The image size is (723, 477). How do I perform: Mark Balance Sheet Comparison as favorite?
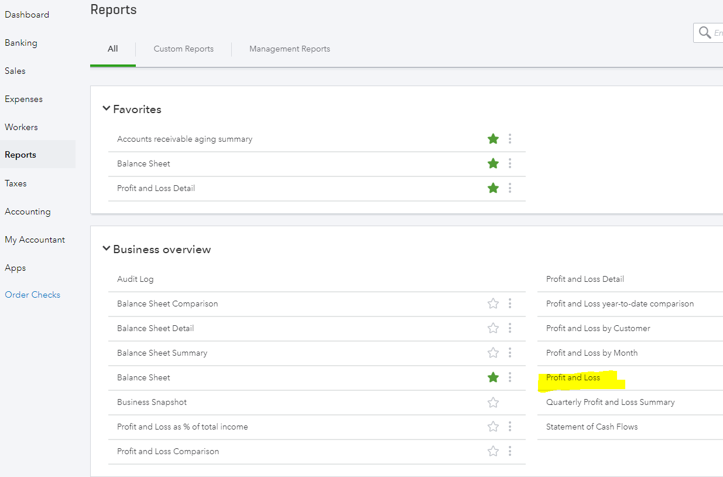pyautogui.click(x=493, y=304)
